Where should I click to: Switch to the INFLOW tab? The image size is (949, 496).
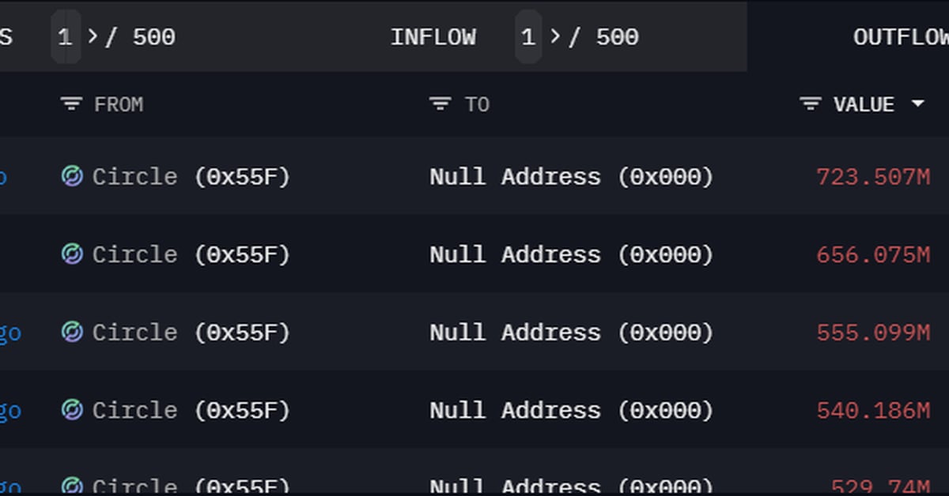pos(434,36)
